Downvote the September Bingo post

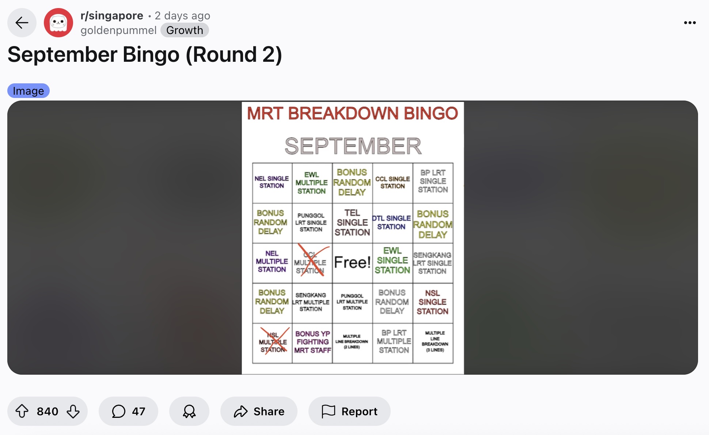coord(73,411)
